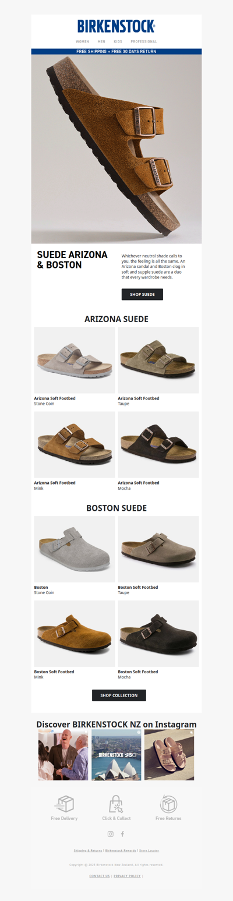Click the Facebook icon in the footer

[x=122, y=834]
